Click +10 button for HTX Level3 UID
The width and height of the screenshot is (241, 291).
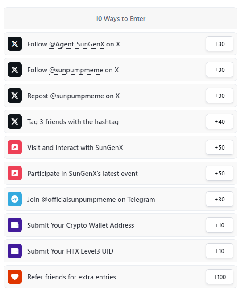[x=220, y=251]
